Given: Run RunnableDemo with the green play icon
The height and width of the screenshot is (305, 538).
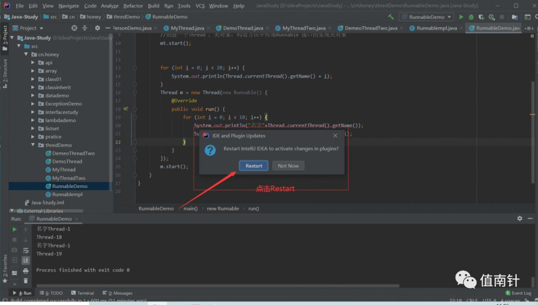Looking at the screenshot, I should click(x=461, y=17).
